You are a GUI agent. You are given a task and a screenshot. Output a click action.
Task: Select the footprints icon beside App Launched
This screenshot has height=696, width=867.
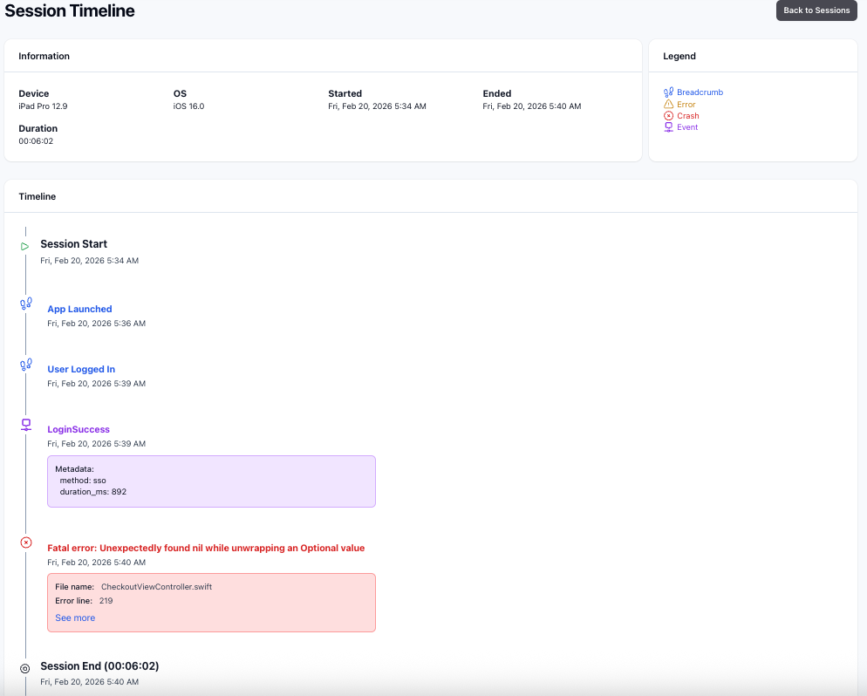tap(25, 304)
